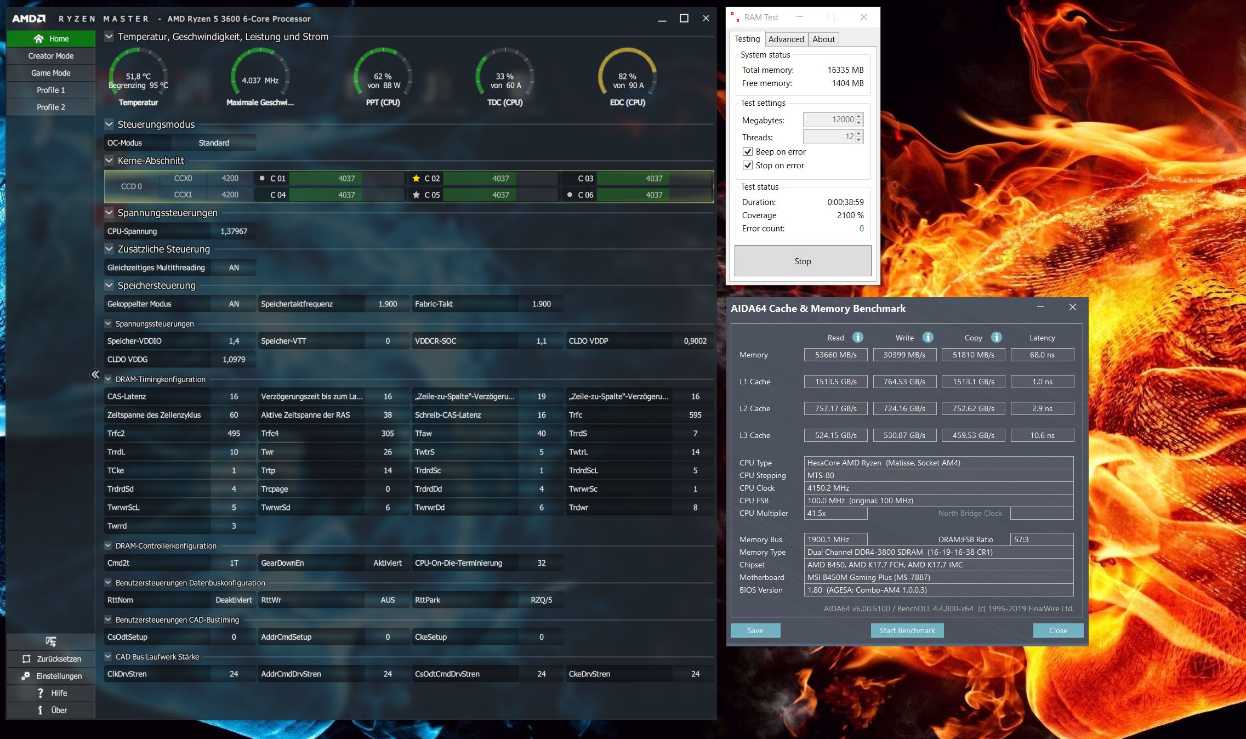The width and height of the screenshot is (1246, 739).
Task: Select Profile 1 in sidebar
Action: click(x=51, y=90)
